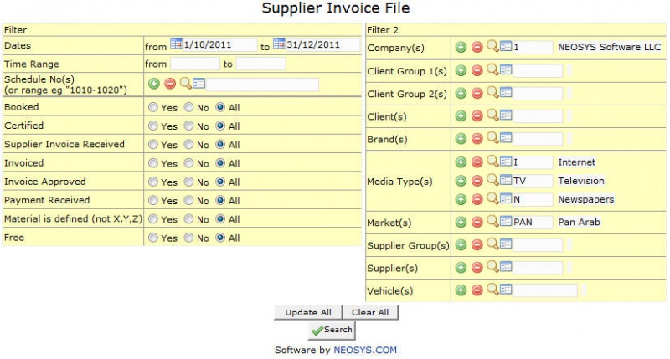Click the NEOSYS Software LLC company name
Screen dimensions: 670x359
[x=610, y=47]
